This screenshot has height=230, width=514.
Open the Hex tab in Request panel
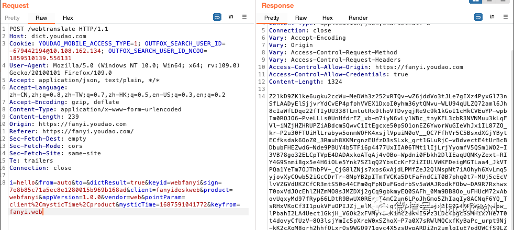[x=68, y=18]
